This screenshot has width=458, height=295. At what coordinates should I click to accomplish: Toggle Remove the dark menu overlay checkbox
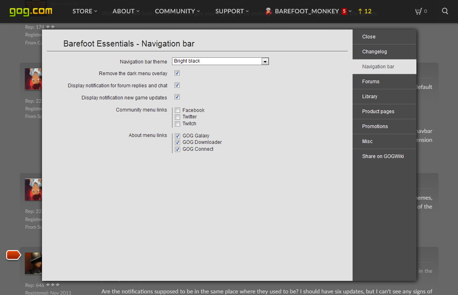coord(177,73)
